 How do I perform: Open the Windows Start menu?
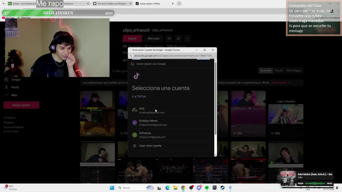coord(112,188)
